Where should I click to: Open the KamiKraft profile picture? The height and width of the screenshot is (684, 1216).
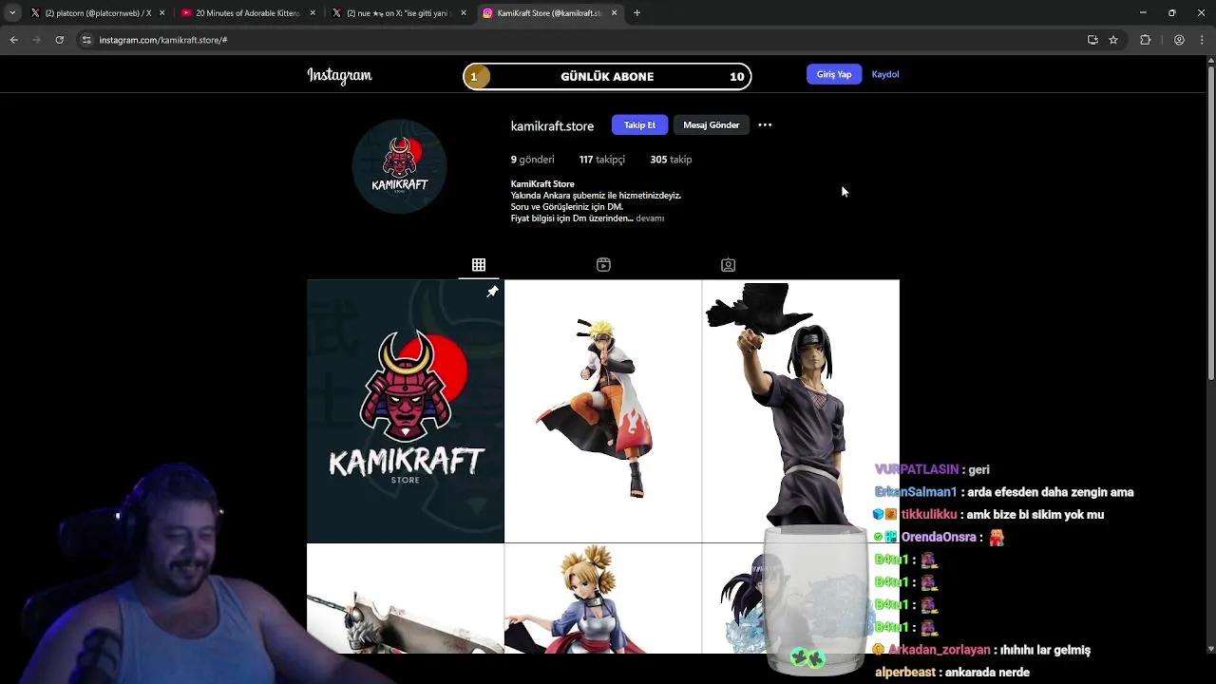(x=399, y=165)
